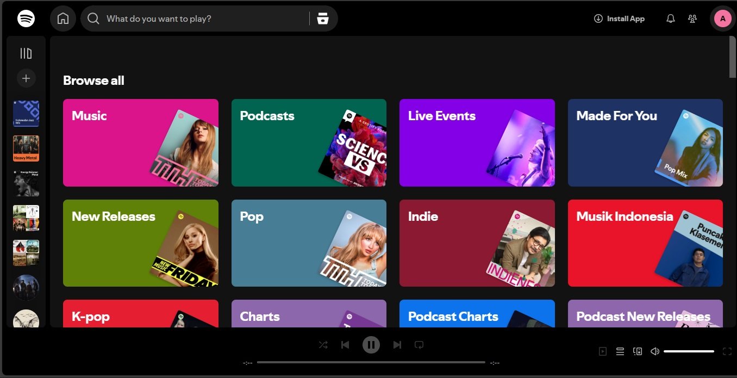Open the Queue icon
737x378 pixels.
(x=620, y=351)
